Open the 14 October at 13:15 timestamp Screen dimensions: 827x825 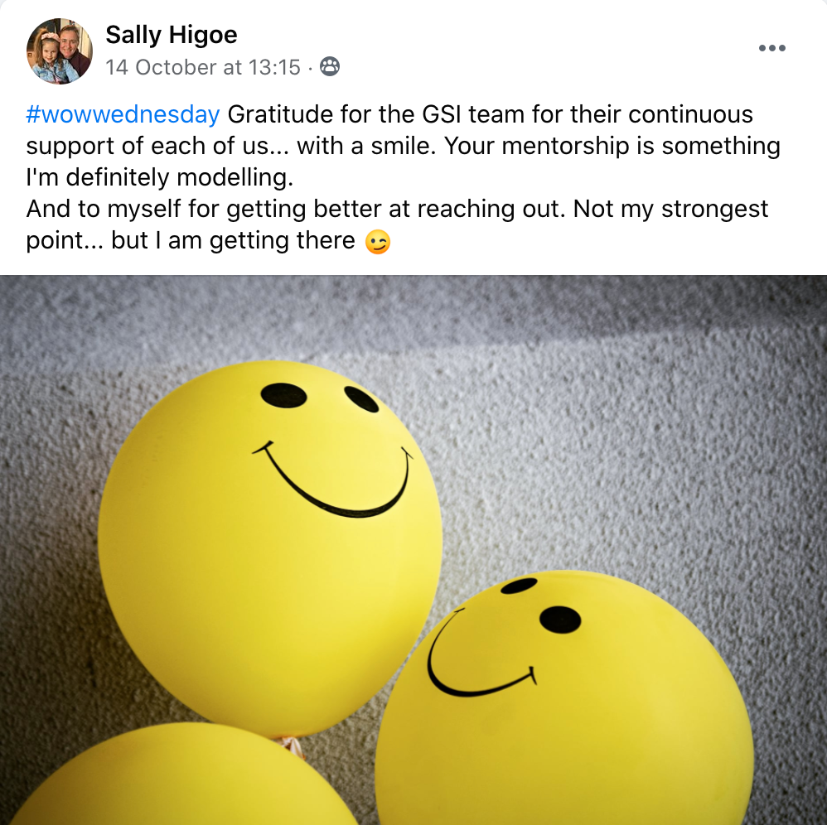[202, 67]
